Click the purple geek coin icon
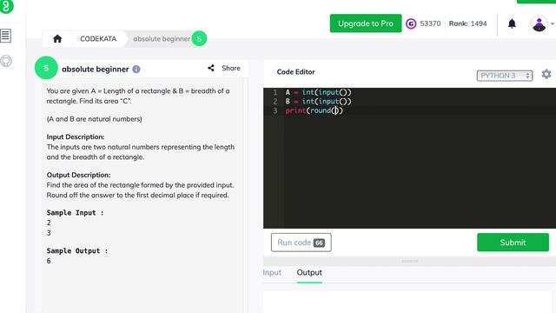Screen dimensions: 556x313 pos(411,23)
